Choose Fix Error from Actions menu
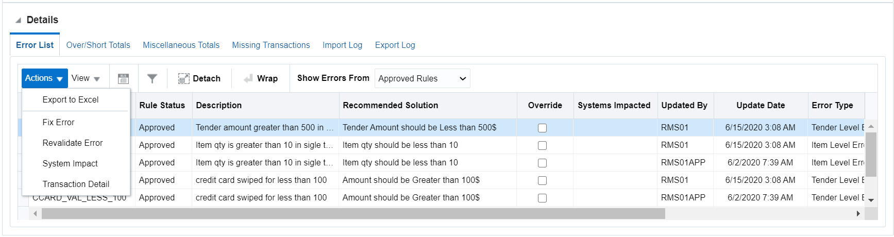Viewport: 894px width, 237px height. [x=58, y=122]
